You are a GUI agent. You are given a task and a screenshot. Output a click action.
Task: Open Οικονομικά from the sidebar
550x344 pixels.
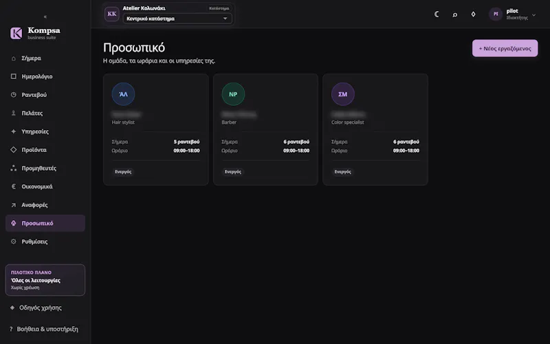click(45, 186)
